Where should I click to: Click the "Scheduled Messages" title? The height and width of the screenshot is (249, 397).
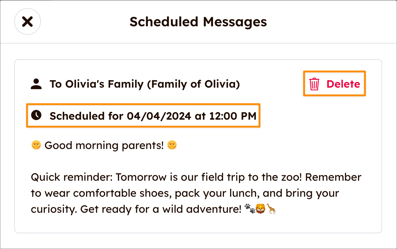click(x=198, y=22)
